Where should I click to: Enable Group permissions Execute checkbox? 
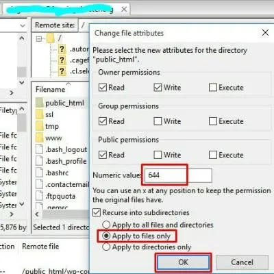[213, 121]
